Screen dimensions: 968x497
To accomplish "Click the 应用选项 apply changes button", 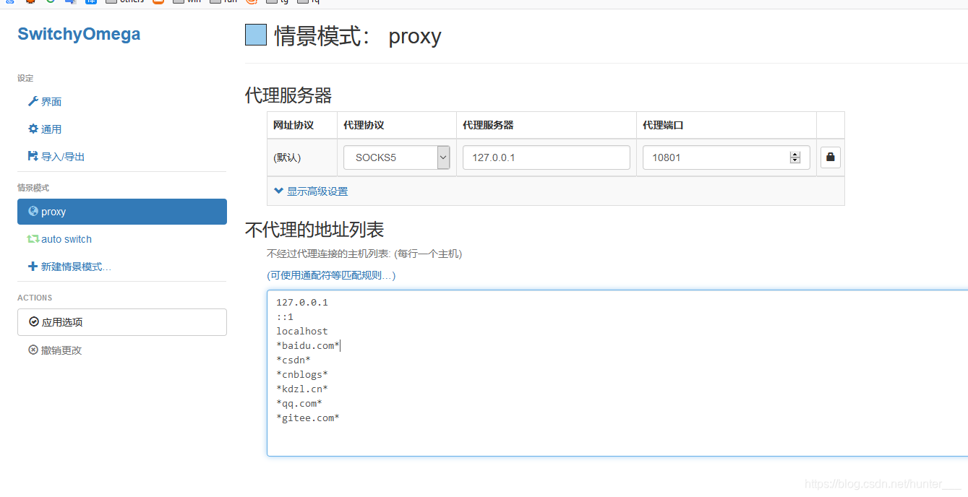I will point(122,322).
